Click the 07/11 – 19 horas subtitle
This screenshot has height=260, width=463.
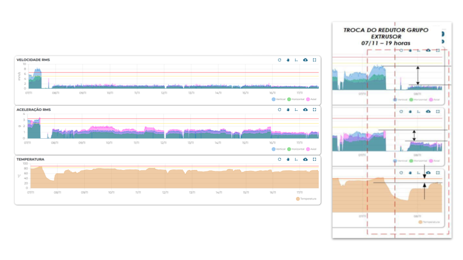[386, 43]
